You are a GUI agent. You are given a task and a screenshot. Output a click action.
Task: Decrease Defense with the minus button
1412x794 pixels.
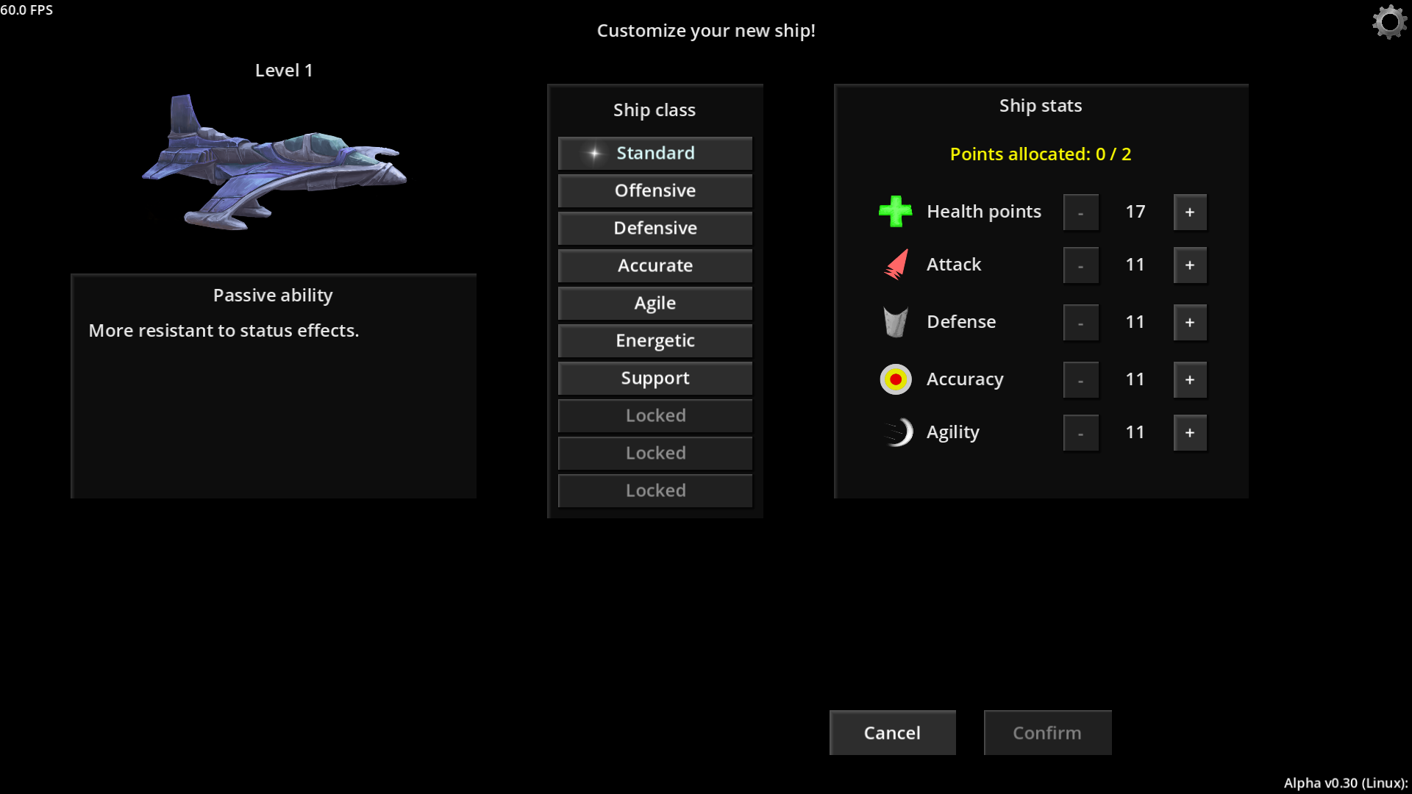point(1080,323)
